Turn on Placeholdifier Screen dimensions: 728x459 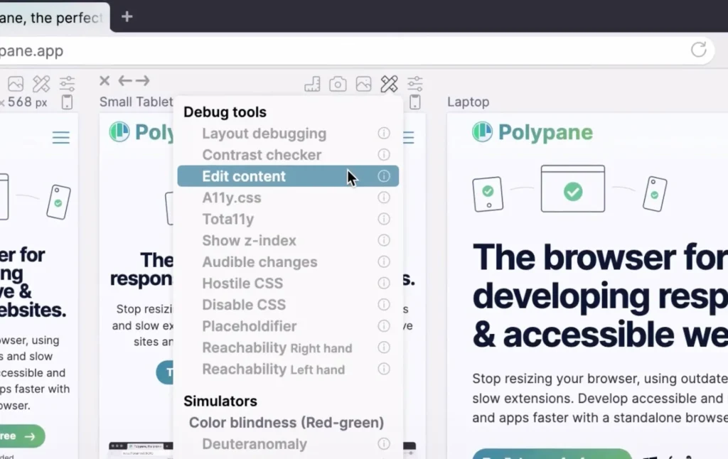point(249,326)
